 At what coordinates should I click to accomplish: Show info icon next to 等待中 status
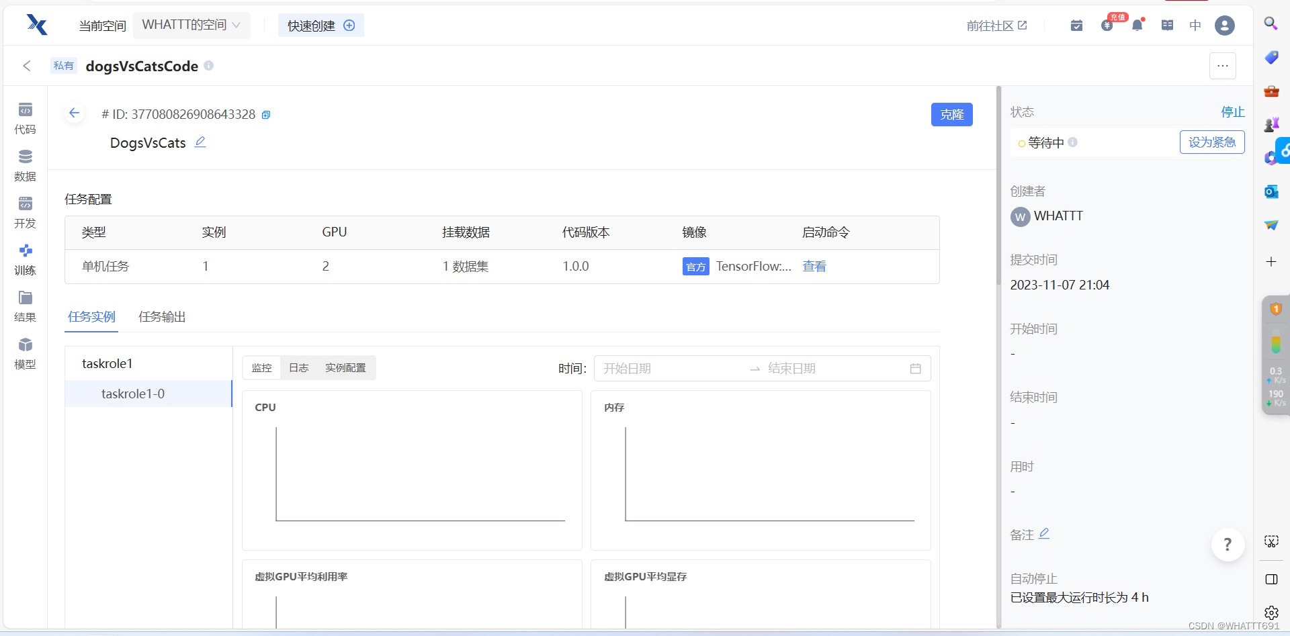[x=1073, y=142]
